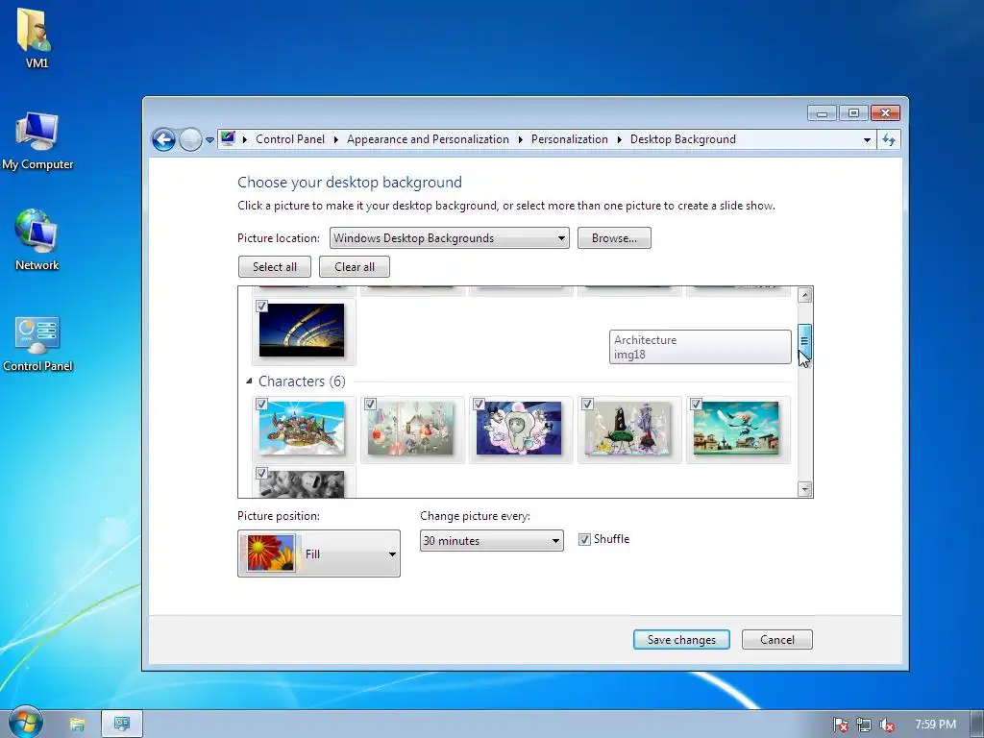
Task: Expand arrow after Control Panel breadcrumb
Action: [x=335, y=140]
